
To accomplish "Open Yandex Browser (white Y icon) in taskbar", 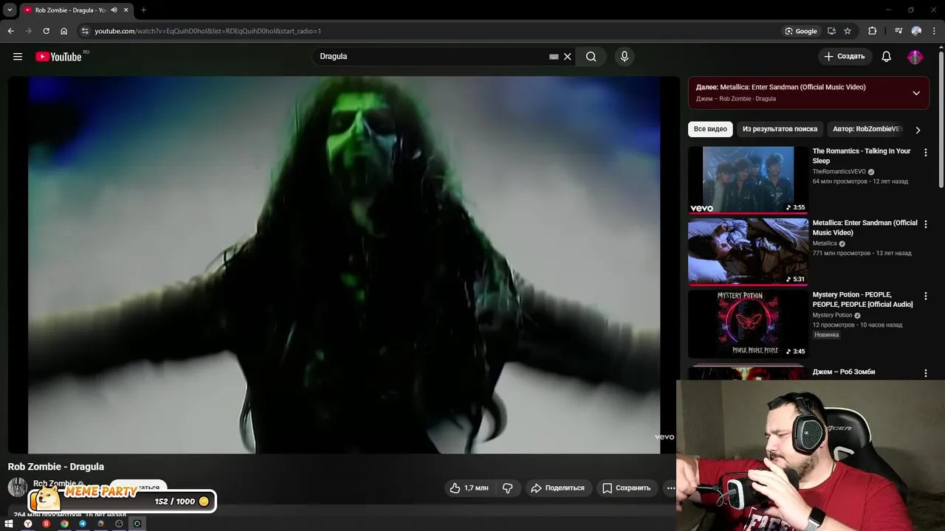I will [x=28, y=524].
